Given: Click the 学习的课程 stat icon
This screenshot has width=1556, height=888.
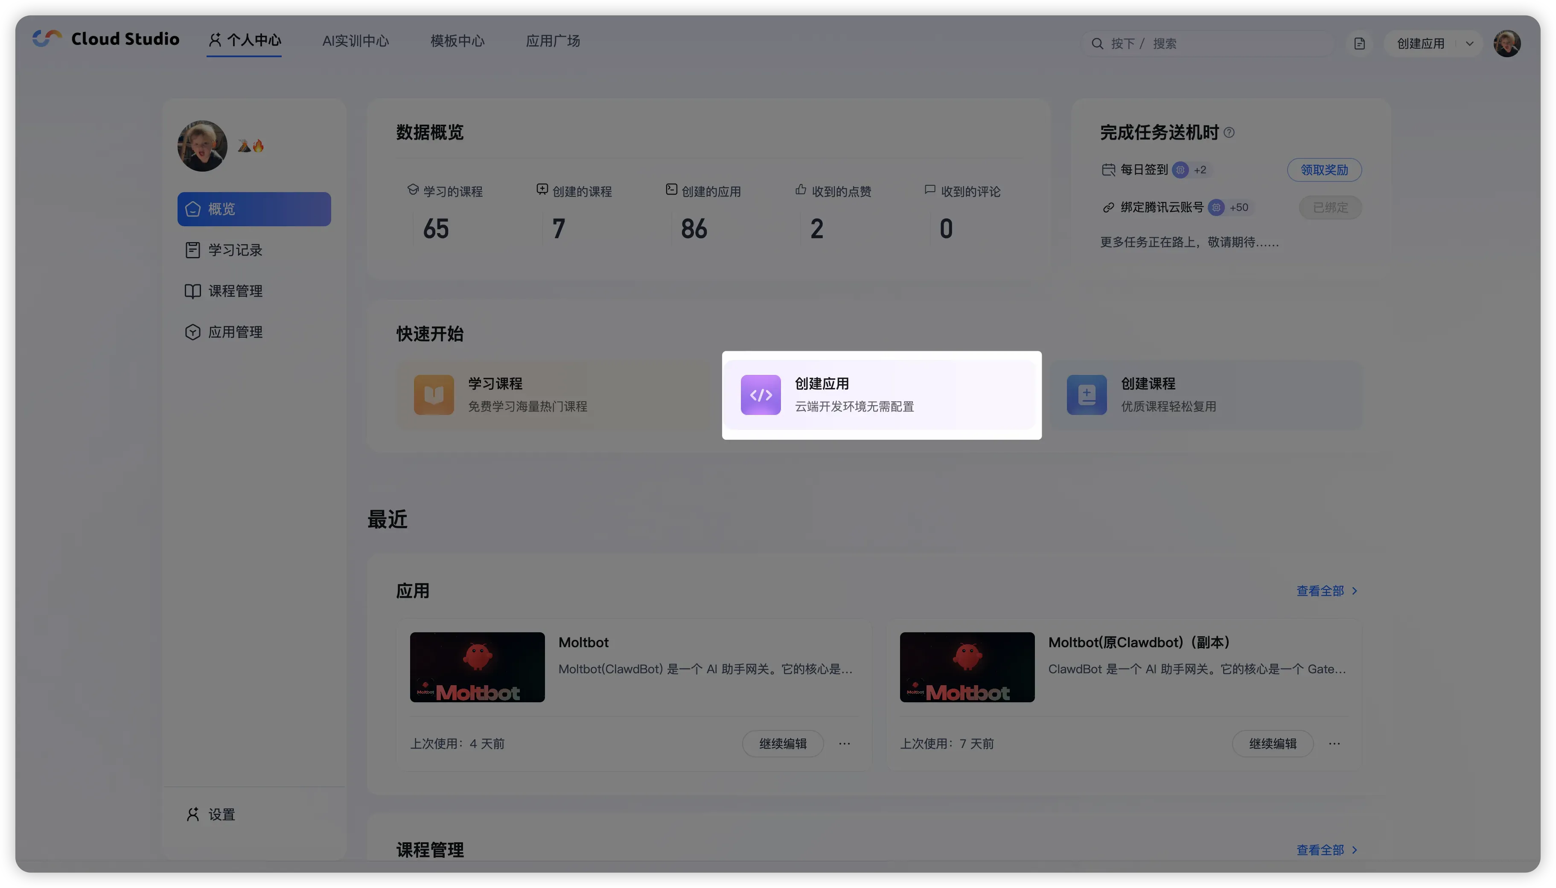Looking at the screenshot, I should pos(413,190).
